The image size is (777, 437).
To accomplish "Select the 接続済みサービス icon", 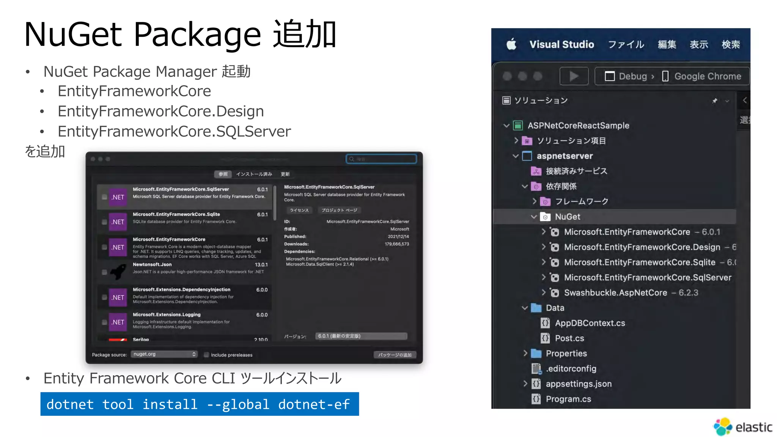I will pos(536,171).
